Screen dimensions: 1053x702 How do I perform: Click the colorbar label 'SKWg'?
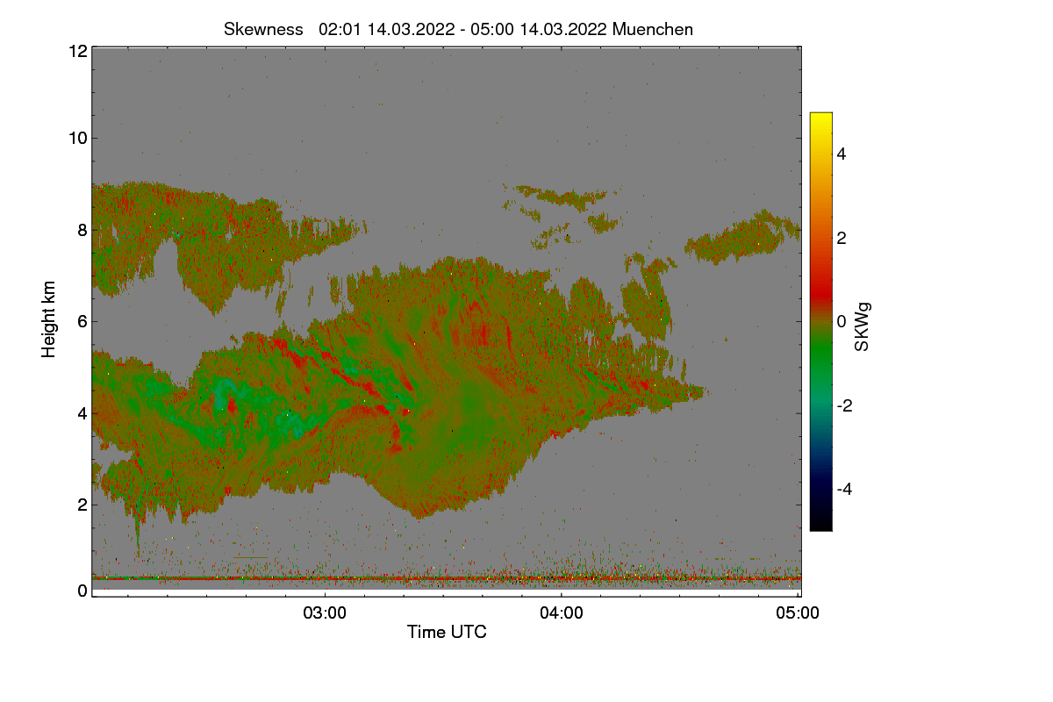pyautogui.click(x=862, y=326)
